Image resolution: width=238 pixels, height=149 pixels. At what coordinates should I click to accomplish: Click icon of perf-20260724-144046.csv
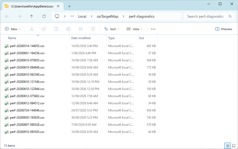[x=7, y=110]
